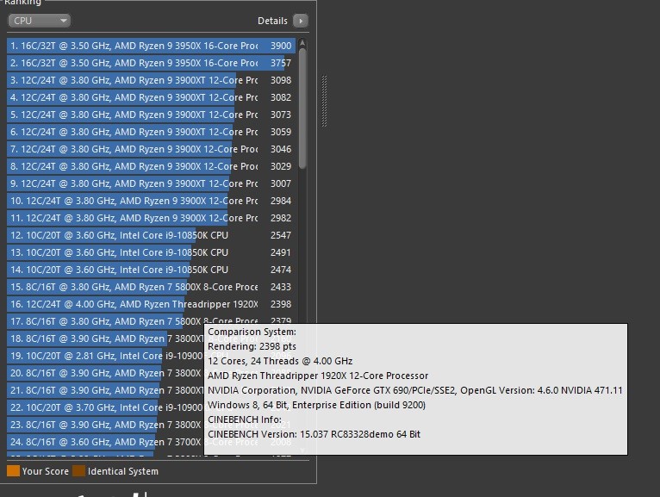The width and height of the screenshot is (660, 497).
Task: Click the vertical panel splitter grip
Action: click(x=324, y=101)
